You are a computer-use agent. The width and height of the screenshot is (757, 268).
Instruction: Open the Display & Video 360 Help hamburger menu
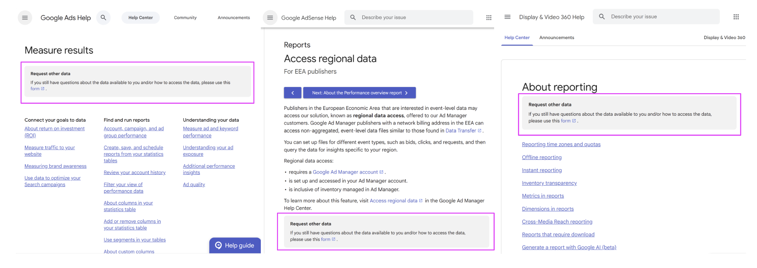507,17
